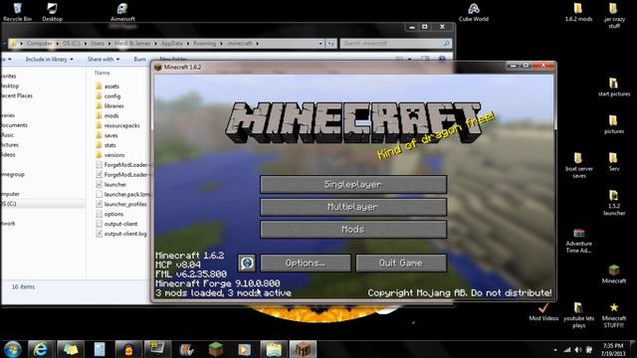Screen dimensions: 637x358
Task: Select the mods folder in Explorer
Action: pyautogui.click(x=107, y=115)
